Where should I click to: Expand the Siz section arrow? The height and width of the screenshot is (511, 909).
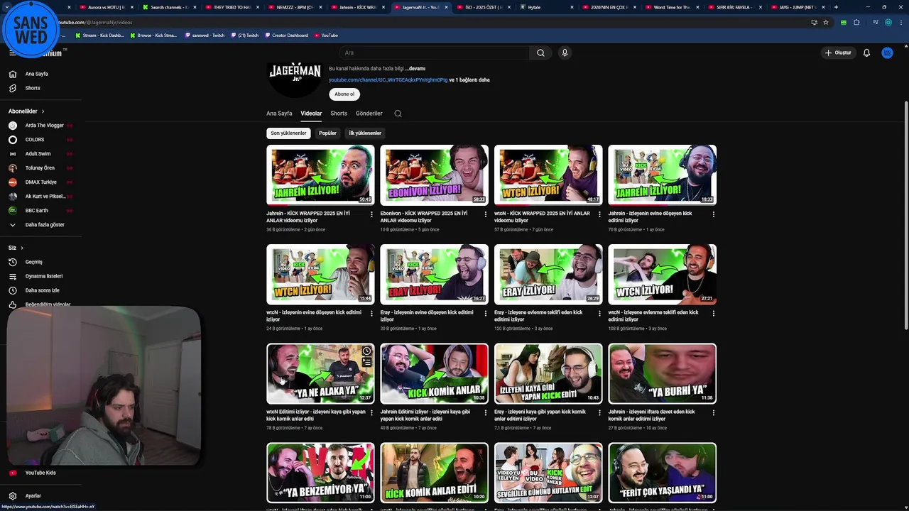pos(22,248)
